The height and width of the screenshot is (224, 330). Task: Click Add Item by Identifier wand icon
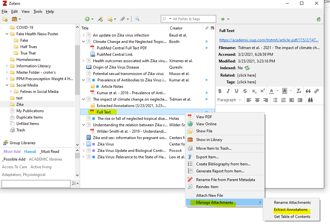pos(100,19)
